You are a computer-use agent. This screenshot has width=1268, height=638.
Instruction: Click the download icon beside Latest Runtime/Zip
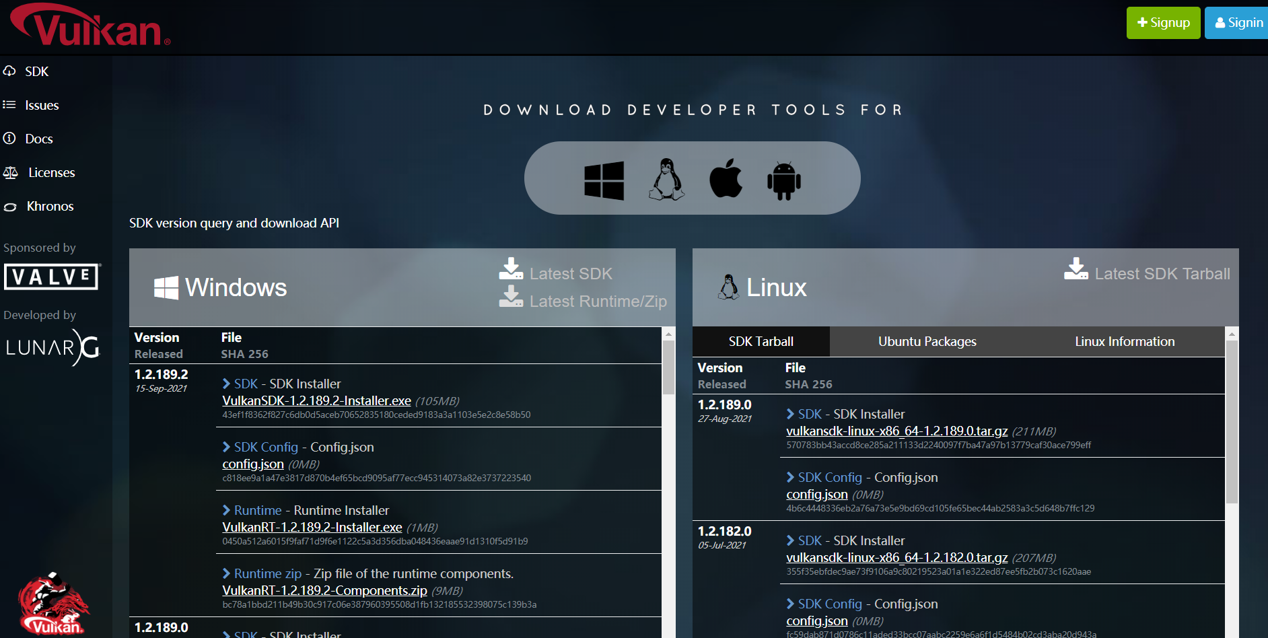(511, 296)
